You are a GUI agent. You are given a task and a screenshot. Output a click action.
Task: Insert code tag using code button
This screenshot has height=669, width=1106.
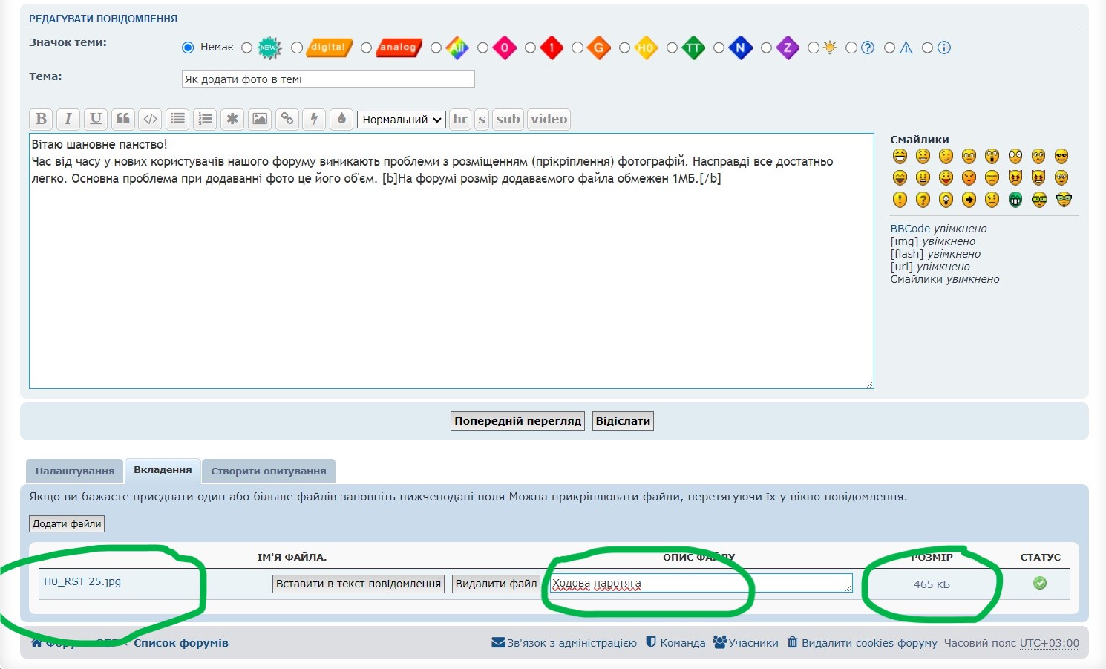pos(150,119)
